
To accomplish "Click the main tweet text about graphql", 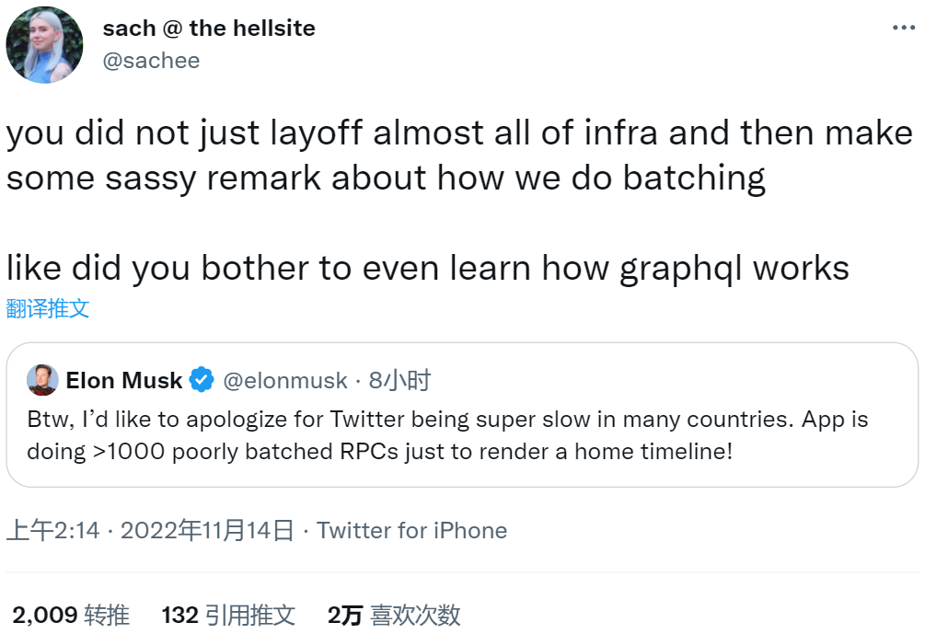I will [x=428, y=268].
